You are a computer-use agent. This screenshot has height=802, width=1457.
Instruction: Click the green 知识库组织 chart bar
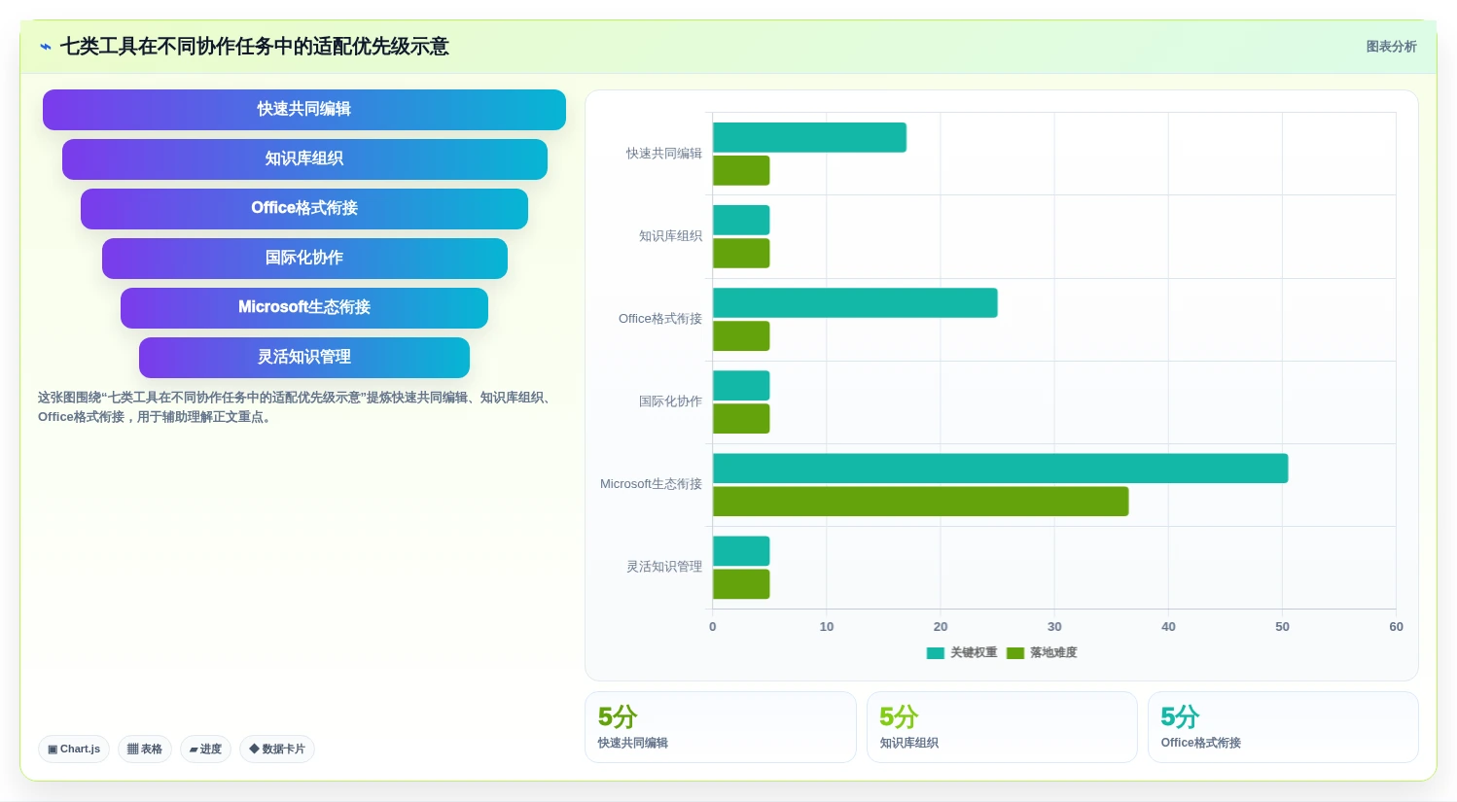tap(741, 253)
